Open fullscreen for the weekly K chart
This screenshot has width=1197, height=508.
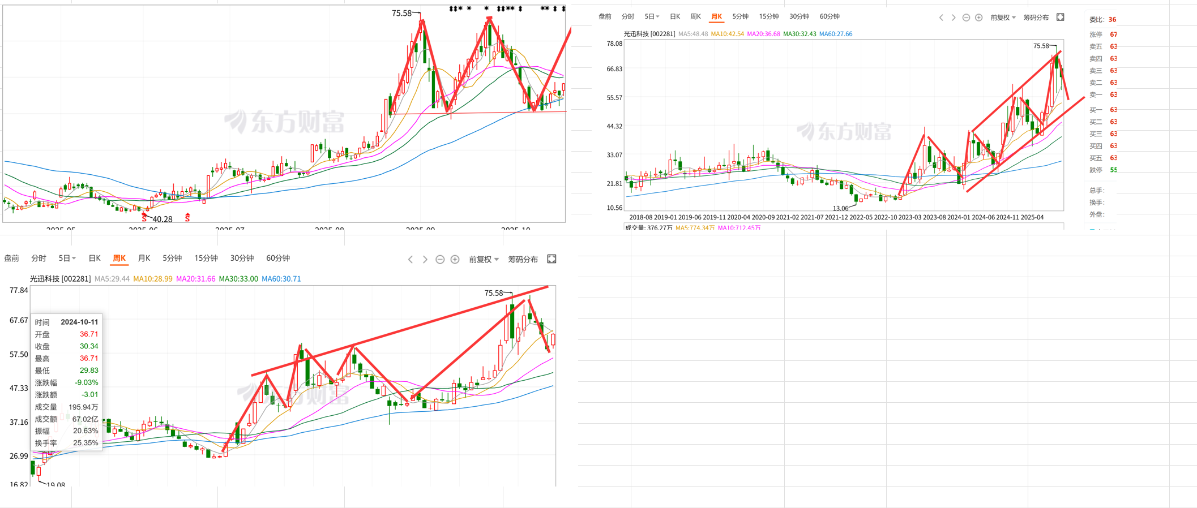552,259
